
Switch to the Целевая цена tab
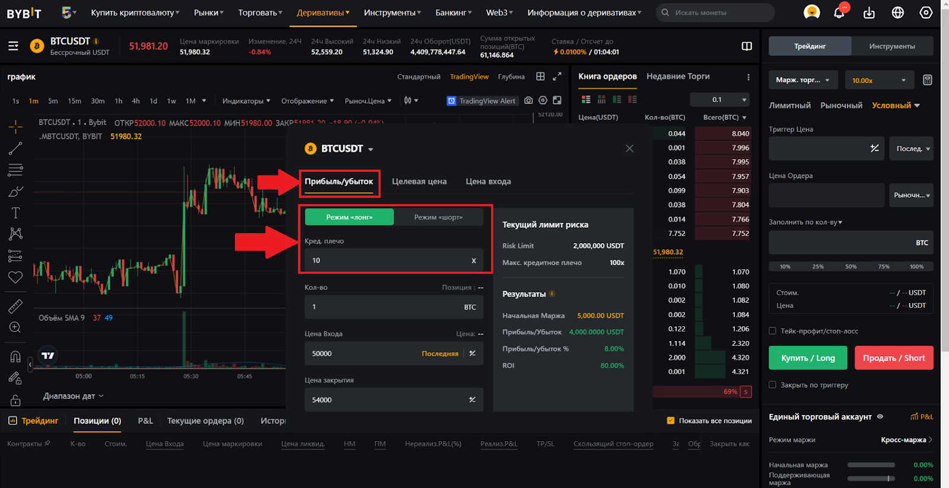[419, 181]
